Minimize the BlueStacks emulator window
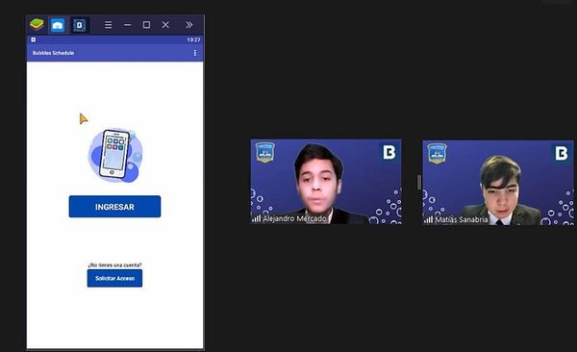This screenshot has width=577, height=352. point(127,25)
